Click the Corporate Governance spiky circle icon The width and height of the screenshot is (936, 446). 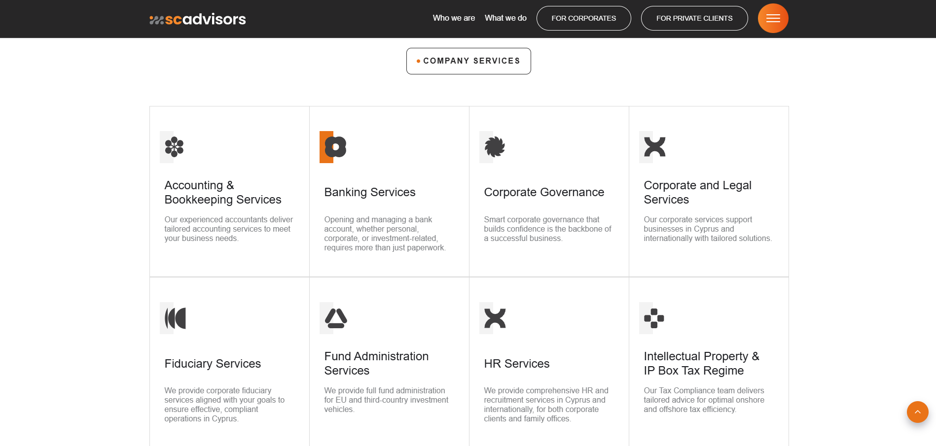pyautogui.click(x=494, y=147)
